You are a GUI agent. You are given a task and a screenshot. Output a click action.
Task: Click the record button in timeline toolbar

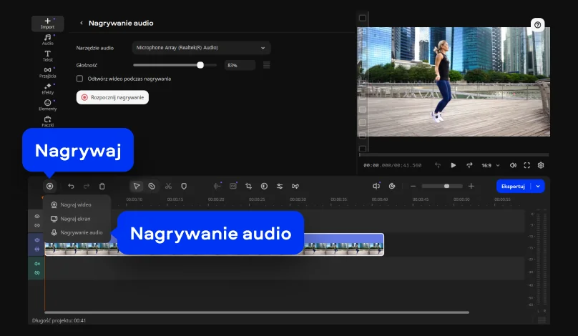coord(49,186)
